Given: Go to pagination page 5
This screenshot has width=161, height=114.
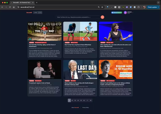Looking at the screenshot, I should coord(81,100).
